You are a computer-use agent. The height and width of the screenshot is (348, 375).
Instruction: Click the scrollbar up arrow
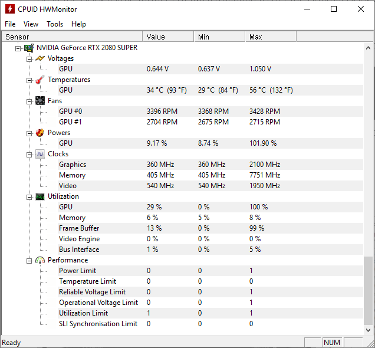(369, 48)
